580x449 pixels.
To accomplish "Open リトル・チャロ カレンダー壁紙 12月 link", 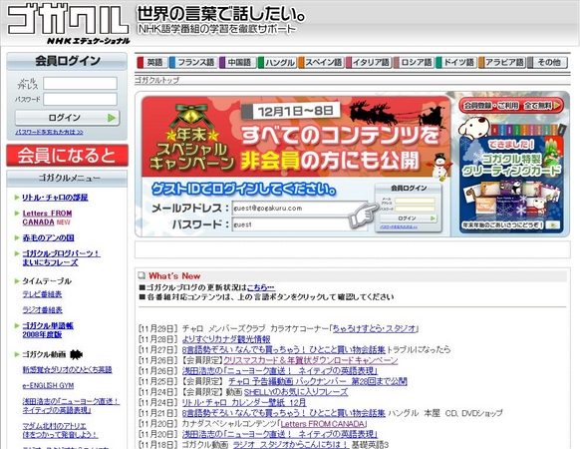I will (244, 402).
